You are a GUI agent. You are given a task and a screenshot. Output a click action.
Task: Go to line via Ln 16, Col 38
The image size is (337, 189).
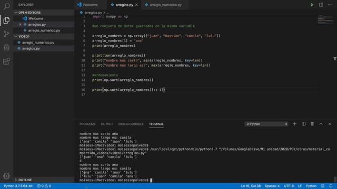pyautogui.click(x=251, y=186)
